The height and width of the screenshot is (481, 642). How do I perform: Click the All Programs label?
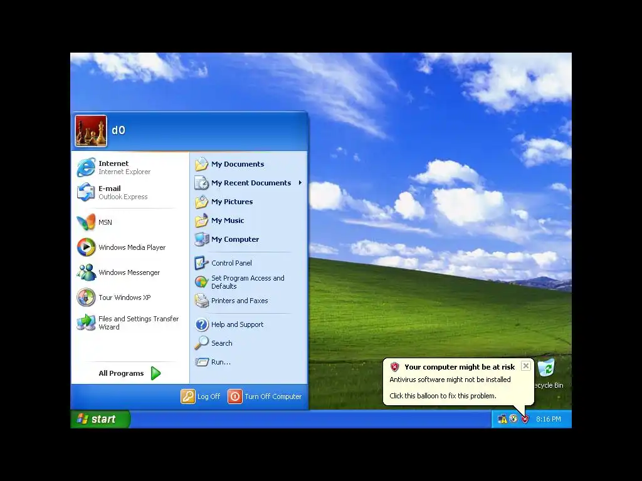coord(121,373)
